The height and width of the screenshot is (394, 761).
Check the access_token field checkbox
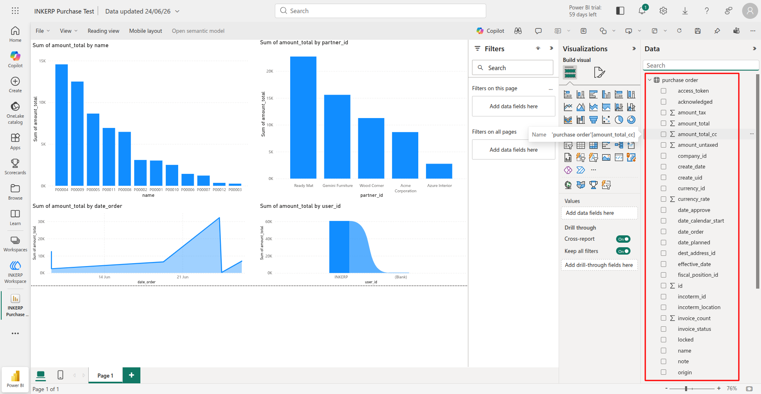(663, 91)
